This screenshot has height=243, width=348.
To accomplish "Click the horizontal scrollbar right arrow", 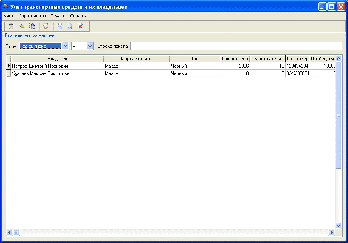I will coord(331,233).
